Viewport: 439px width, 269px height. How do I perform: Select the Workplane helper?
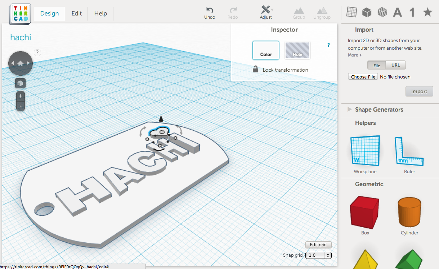pyautogui.click(x=365, y=151)
